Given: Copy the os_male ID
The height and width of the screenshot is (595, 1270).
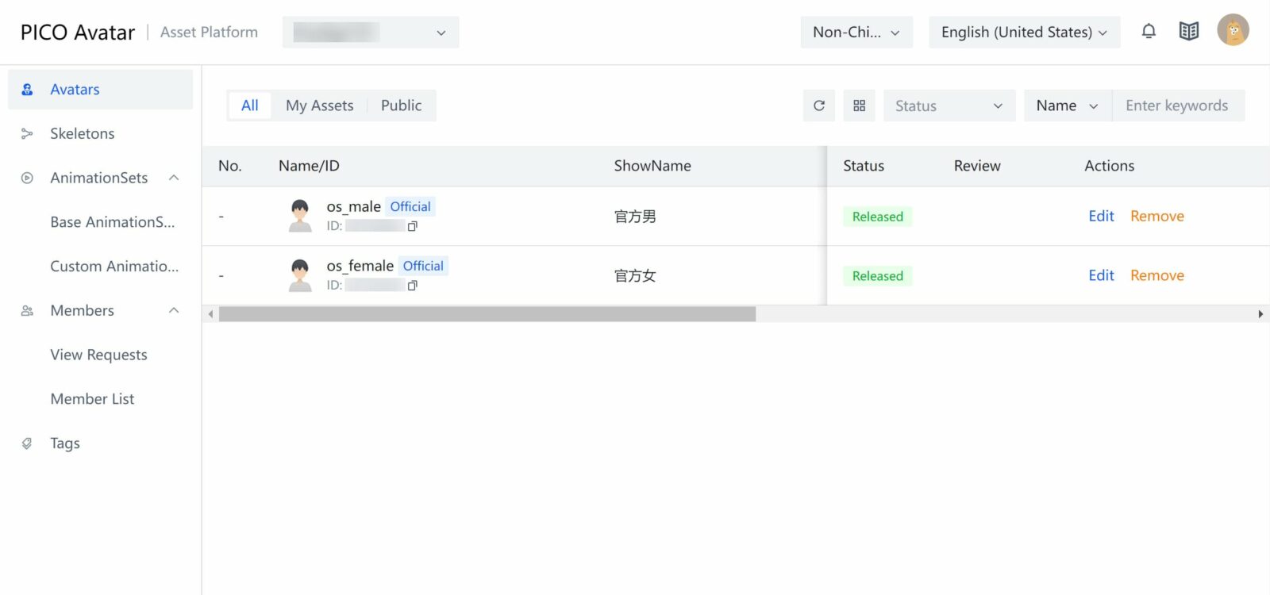Looking at the screenshot, I should [x=413, y=226].
